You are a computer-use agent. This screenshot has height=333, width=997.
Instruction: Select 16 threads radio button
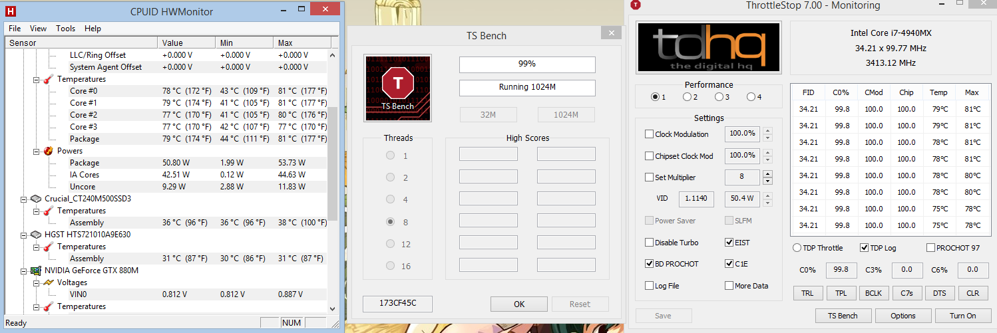point(390,266)
